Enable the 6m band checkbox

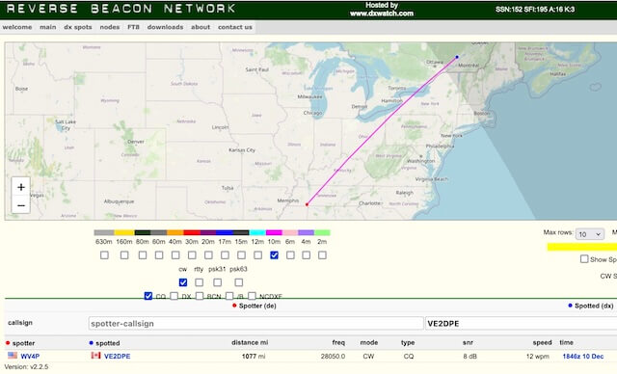click(x=290, y=255)
